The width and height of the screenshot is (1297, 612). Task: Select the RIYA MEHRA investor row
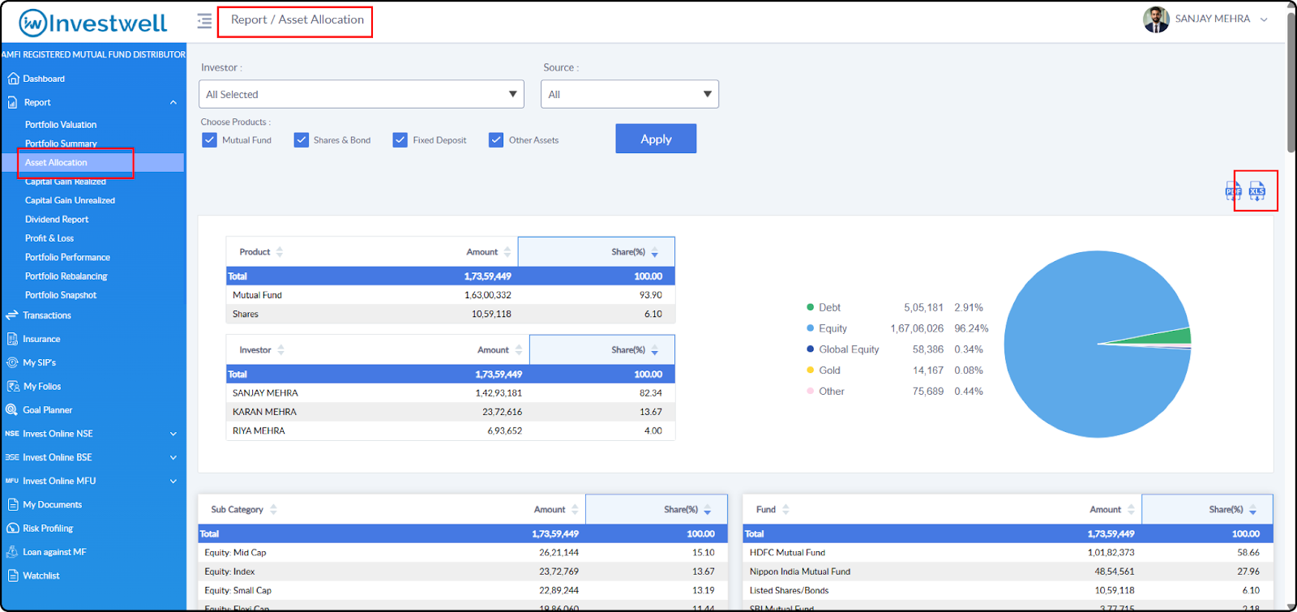click(x=451, y=431)
